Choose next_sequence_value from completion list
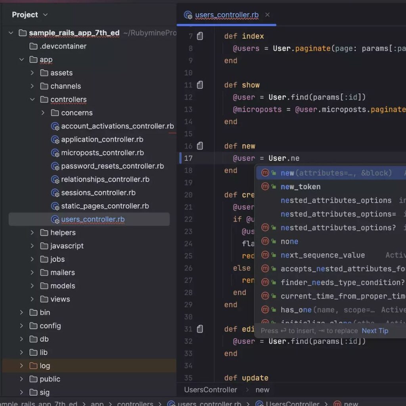 coord(322,255)
